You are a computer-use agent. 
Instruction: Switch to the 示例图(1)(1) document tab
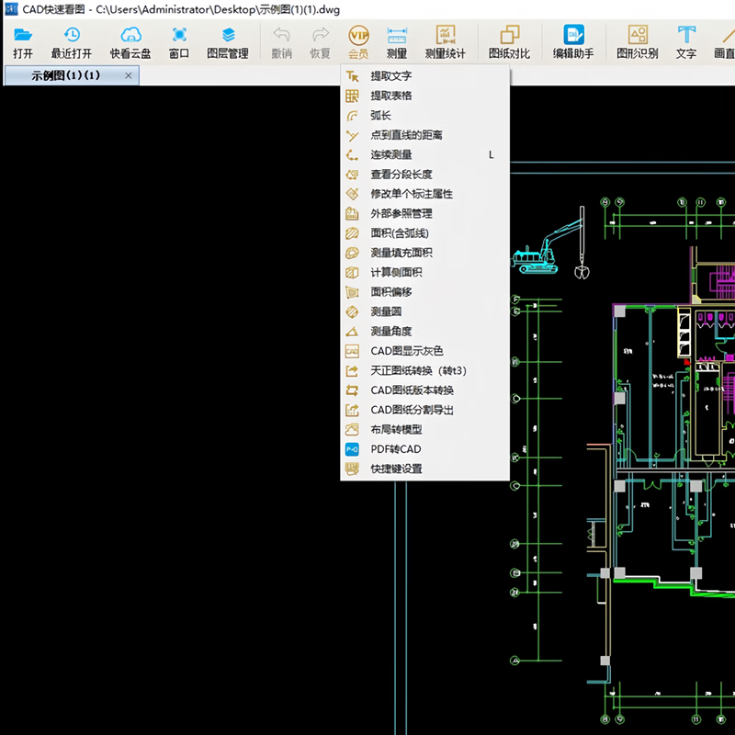[x=65, y=75]
